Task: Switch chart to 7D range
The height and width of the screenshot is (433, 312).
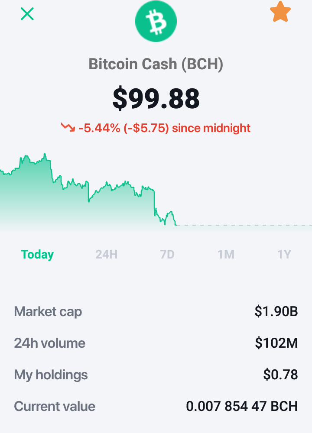Action: 167,254
